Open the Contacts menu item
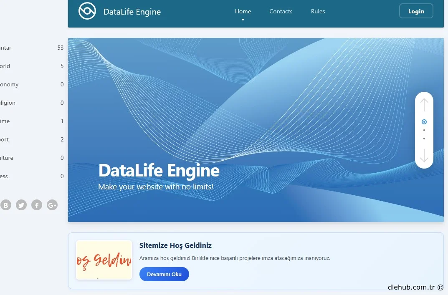 [x=281, y=11]
